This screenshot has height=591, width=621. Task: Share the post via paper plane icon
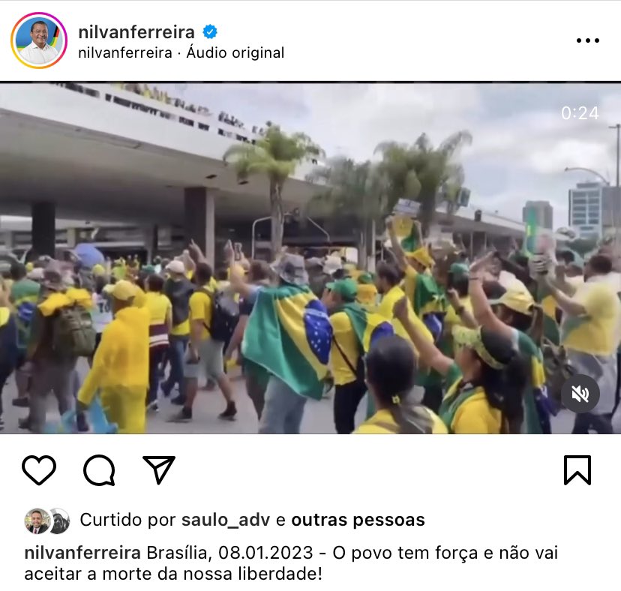(x=159, y=469)
